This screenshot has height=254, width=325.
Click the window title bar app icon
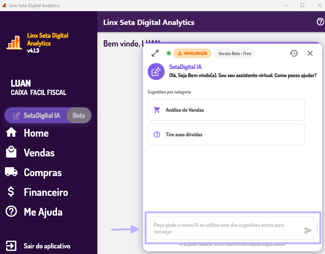pyautogui.click(x=4, y=5)
